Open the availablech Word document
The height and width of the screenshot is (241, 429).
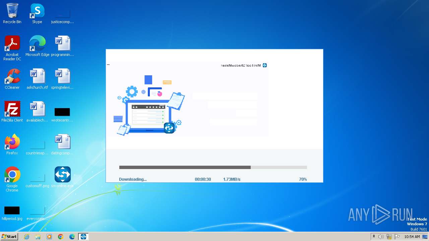(37, 112)
